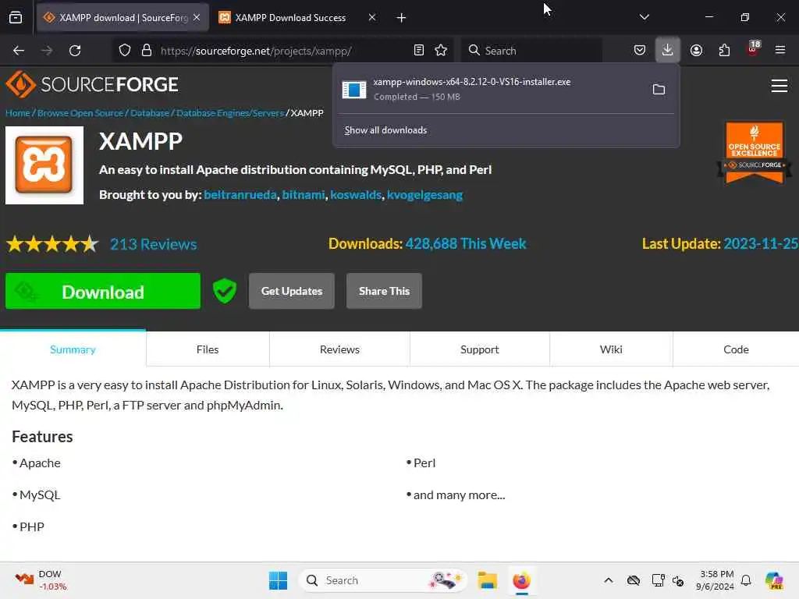799x599 pixels.
Task: Click the taskbar Search box
Action: 382,580
